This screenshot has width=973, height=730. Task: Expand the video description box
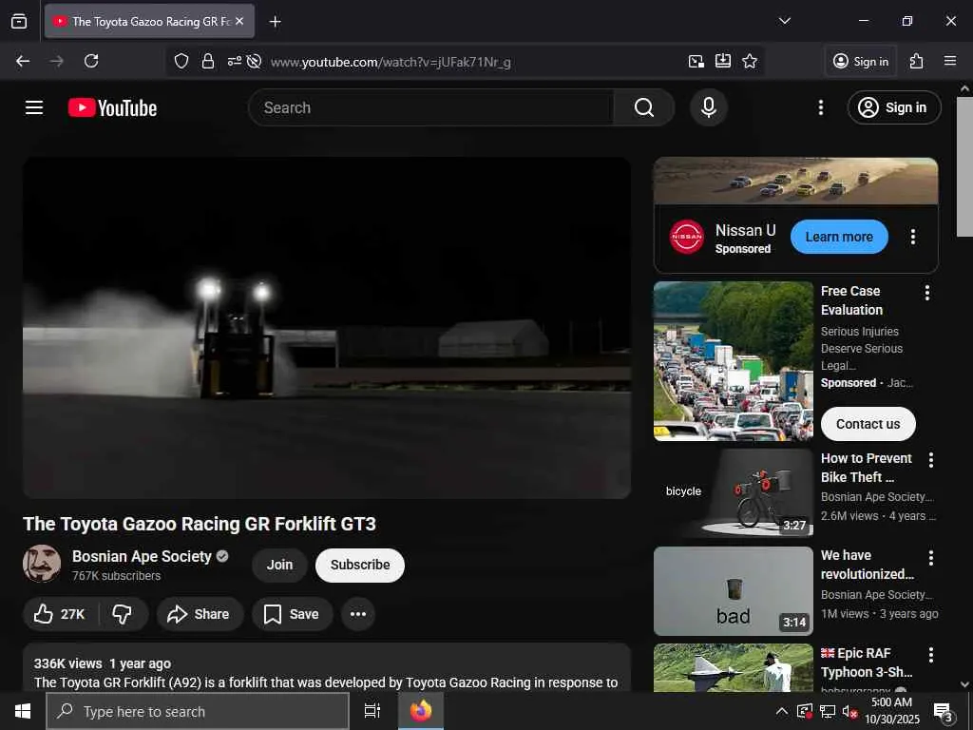click(327, 667)
